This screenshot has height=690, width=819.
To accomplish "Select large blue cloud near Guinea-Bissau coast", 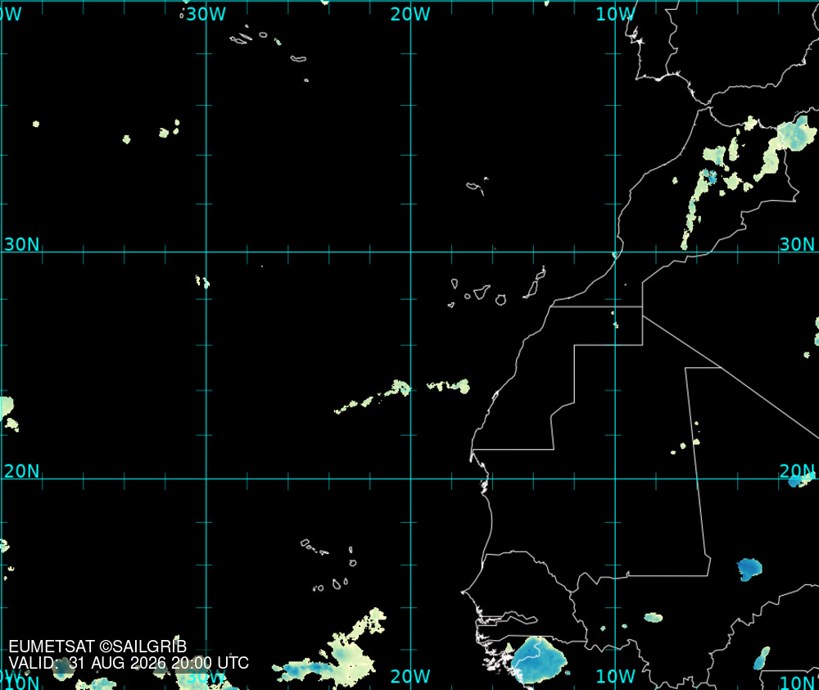I will (x=539, y=660).
